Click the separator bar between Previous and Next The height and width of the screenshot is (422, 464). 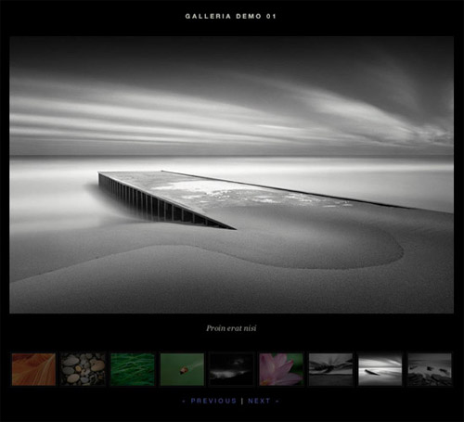242,401
